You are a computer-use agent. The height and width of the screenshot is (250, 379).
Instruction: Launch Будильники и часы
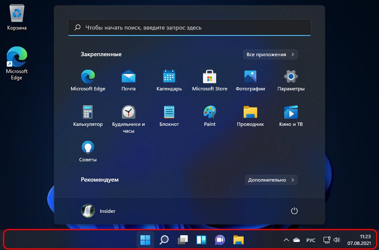[x=128, y=119]
